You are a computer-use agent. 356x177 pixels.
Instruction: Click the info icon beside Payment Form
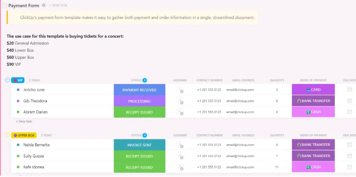[44, 5]
